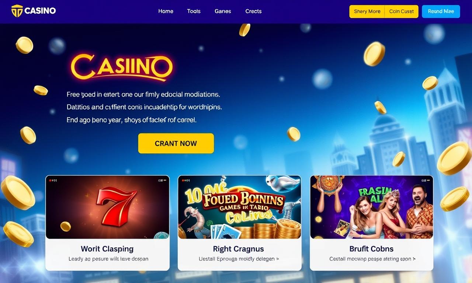472x283 pixels.
Task: Open the Home menu item
Action: coord(166,11)
